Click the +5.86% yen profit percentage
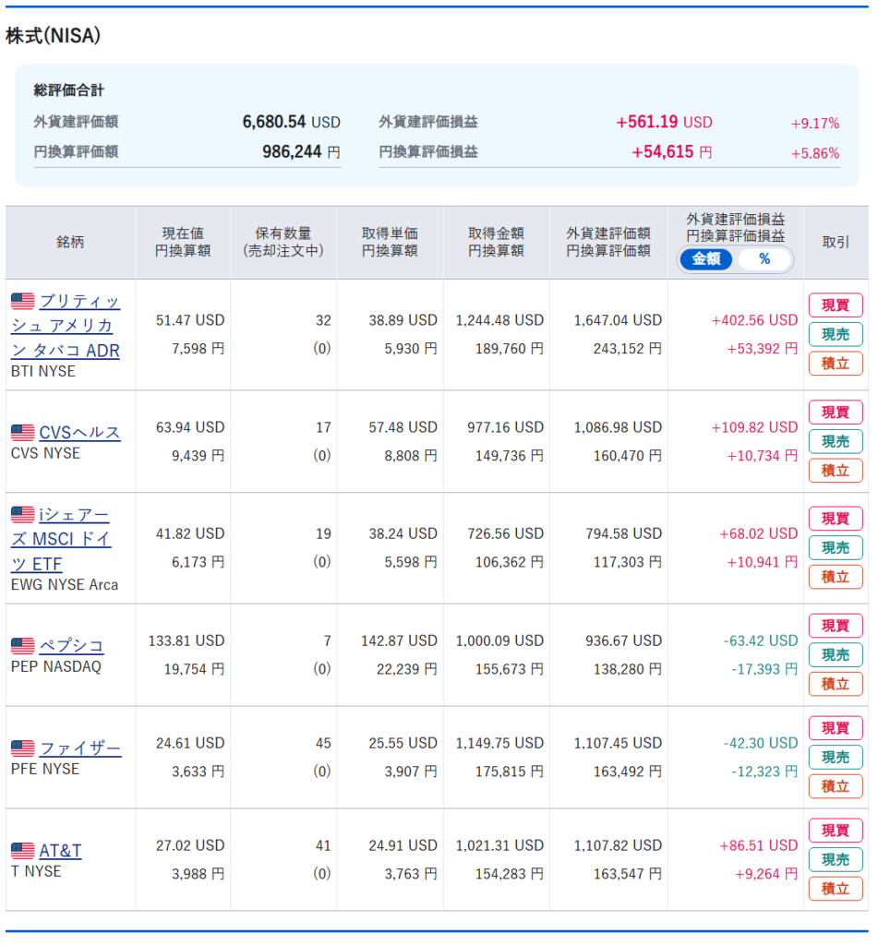The height and width of the screenshot is (945, 878). tap(815, 154)
